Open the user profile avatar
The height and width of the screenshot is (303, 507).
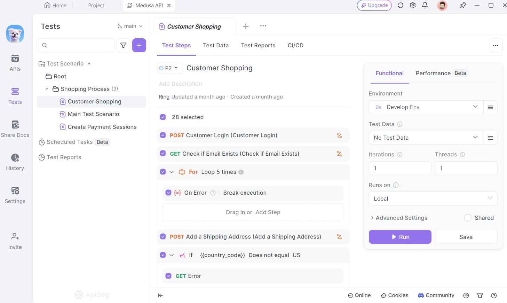[x=442, y=6]
